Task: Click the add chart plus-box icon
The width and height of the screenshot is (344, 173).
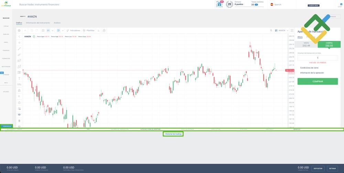Action: pyautogui.click(x=43, y=31)
